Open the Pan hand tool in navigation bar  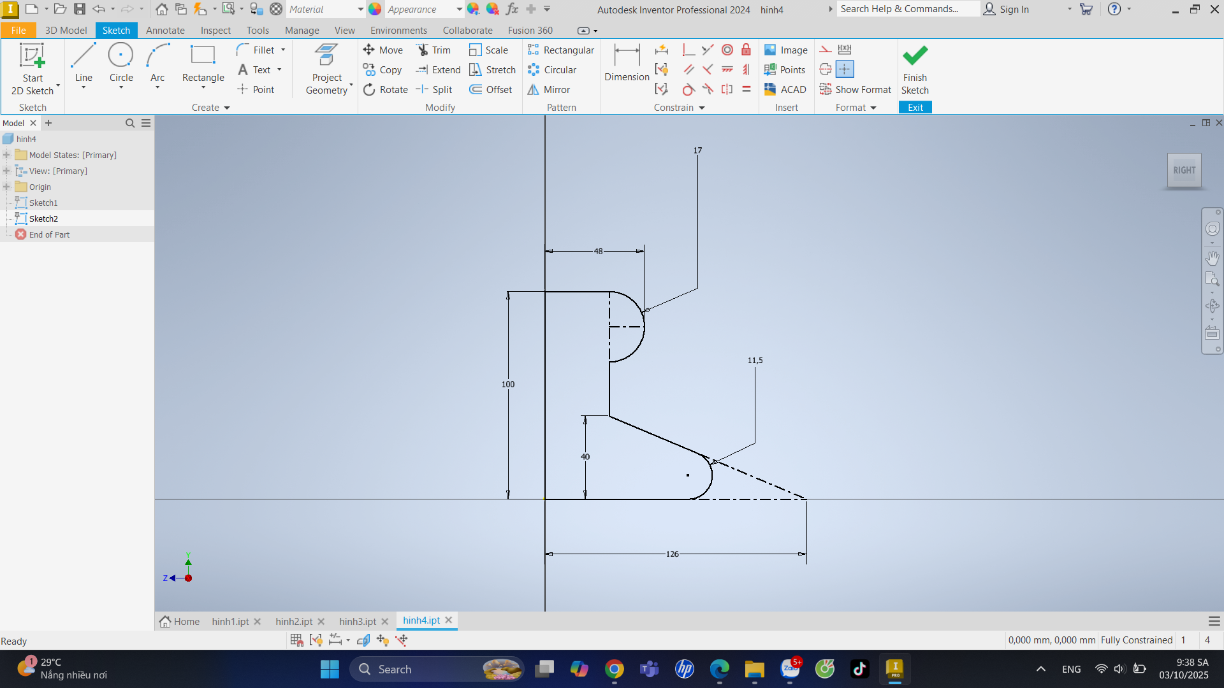(x=1212, y=258)
